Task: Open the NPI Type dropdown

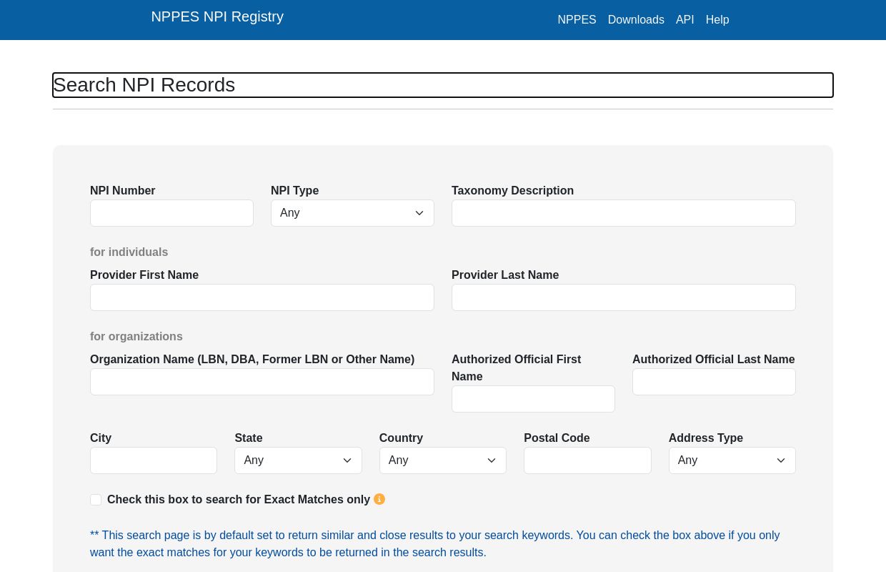Action: click(352, 213)
